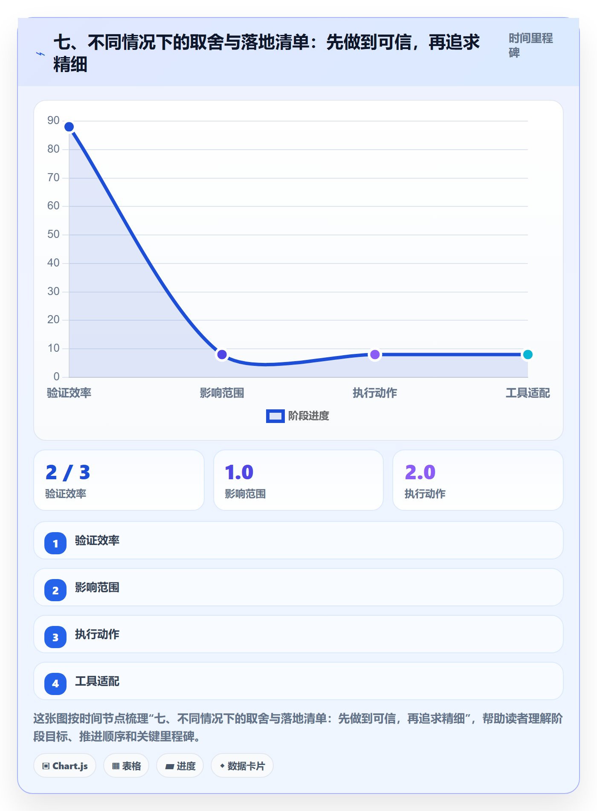Toggle the 阶段进度 legend label
Image resolution: width=597 pixels, height=811 pixels.
coord(309,416)
